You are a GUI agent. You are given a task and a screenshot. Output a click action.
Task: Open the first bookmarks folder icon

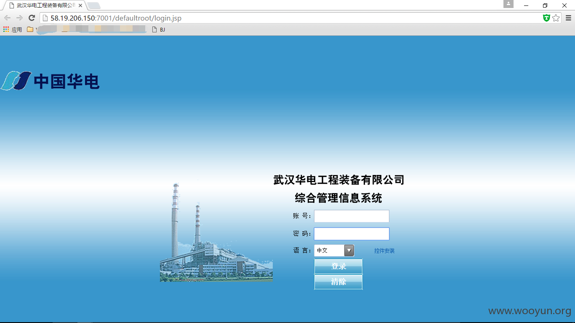point(30,29)
